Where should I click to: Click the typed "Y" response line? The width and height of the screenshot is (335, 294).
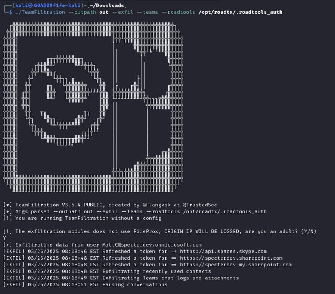[5, 238]
